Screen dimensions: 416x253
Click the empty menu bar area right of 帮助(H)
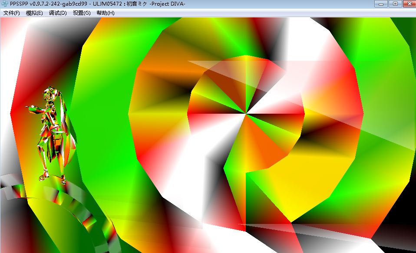(261, 13)
